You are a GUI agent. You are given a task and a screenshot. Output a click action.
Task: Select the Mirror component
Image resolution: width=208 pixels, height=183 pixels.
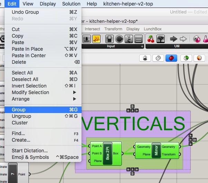(156, 151)
